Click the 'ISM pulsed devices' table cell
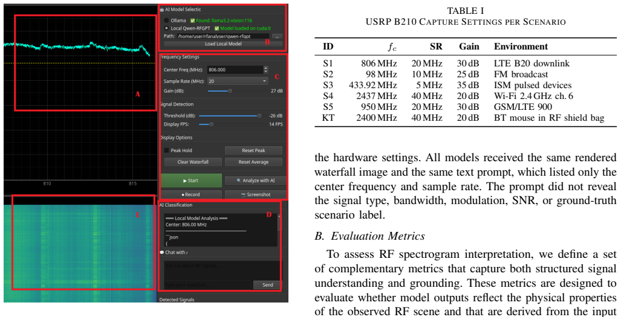 tap(533, 85)
